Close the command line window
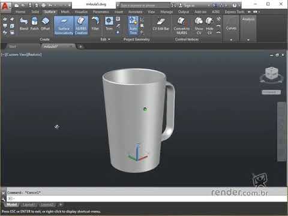 [x=3, y=193]
